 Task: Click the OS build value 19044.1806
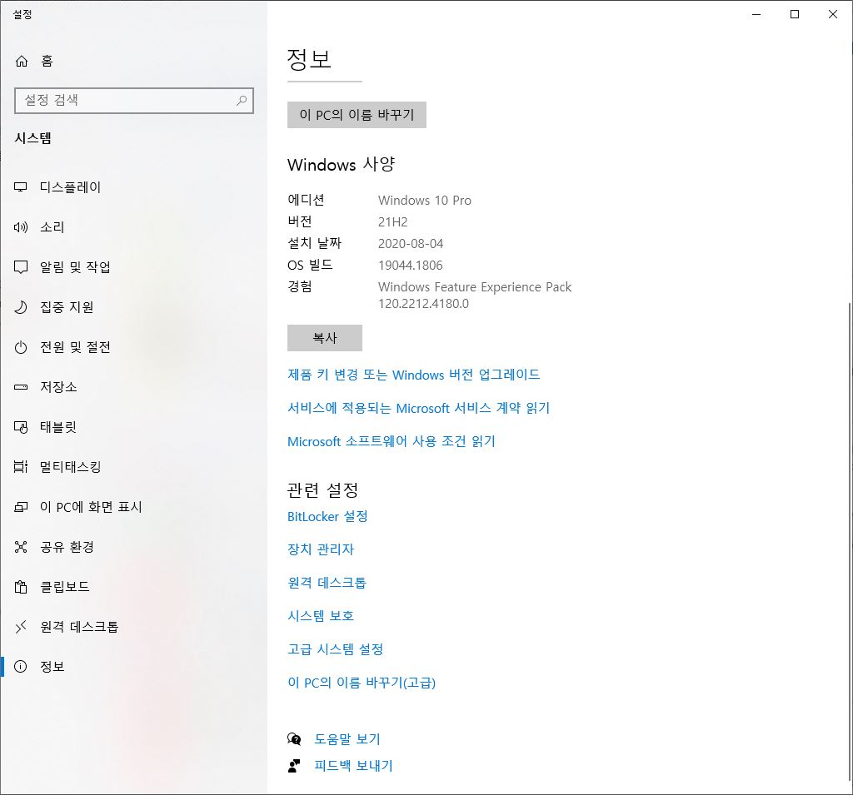coord(410,266)
